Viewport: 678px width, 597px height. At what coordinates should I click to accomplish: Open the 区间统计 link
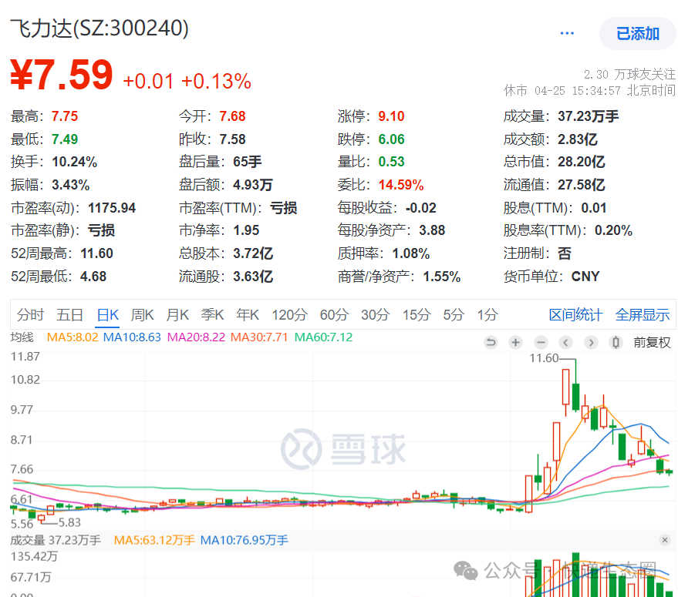coord(575,315)
